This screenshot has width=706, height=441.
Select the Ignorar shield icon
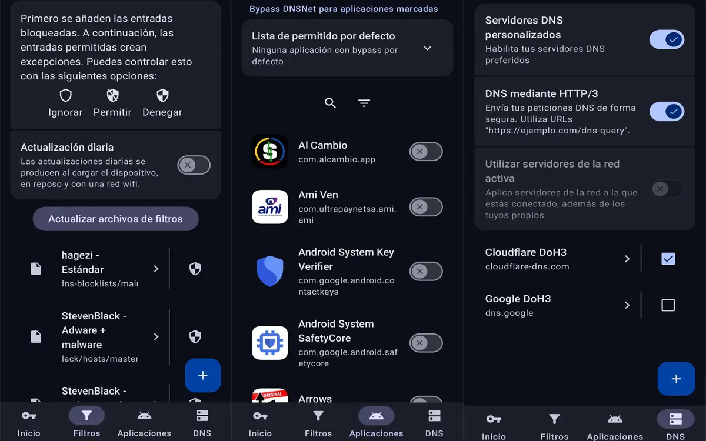tap(66, 95)
